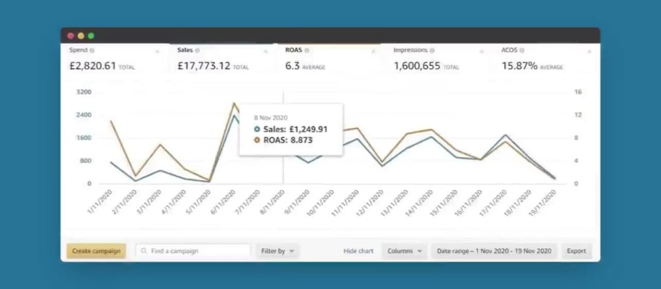Click the 3200 label on the left axis

[x=83, y=92]
